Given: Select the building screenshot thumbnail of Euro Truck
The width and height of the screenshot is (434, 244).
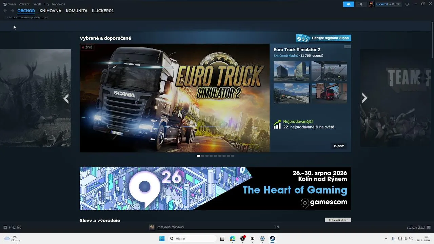Looking at the screenshot, I should tap(291, 71).
